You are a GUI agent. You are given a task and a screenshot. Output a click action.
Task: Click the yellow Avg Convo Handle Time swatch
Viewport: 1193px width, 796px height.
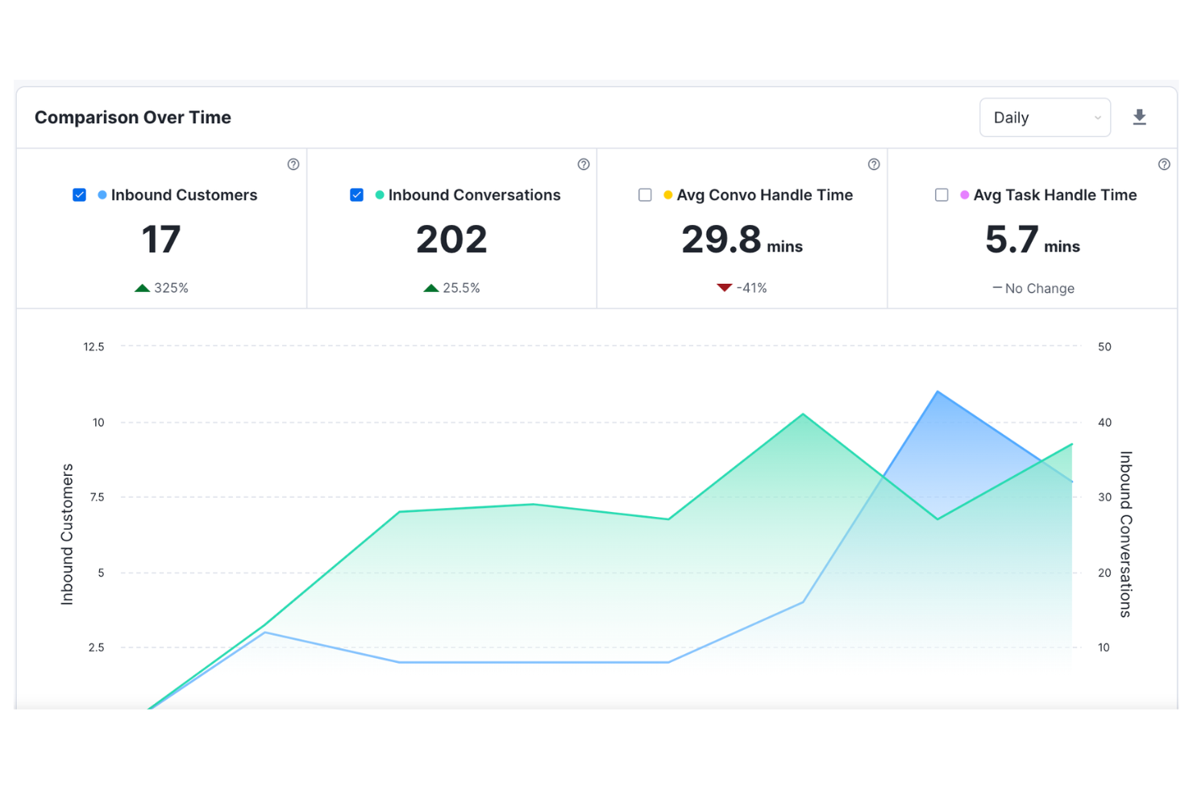667,194
